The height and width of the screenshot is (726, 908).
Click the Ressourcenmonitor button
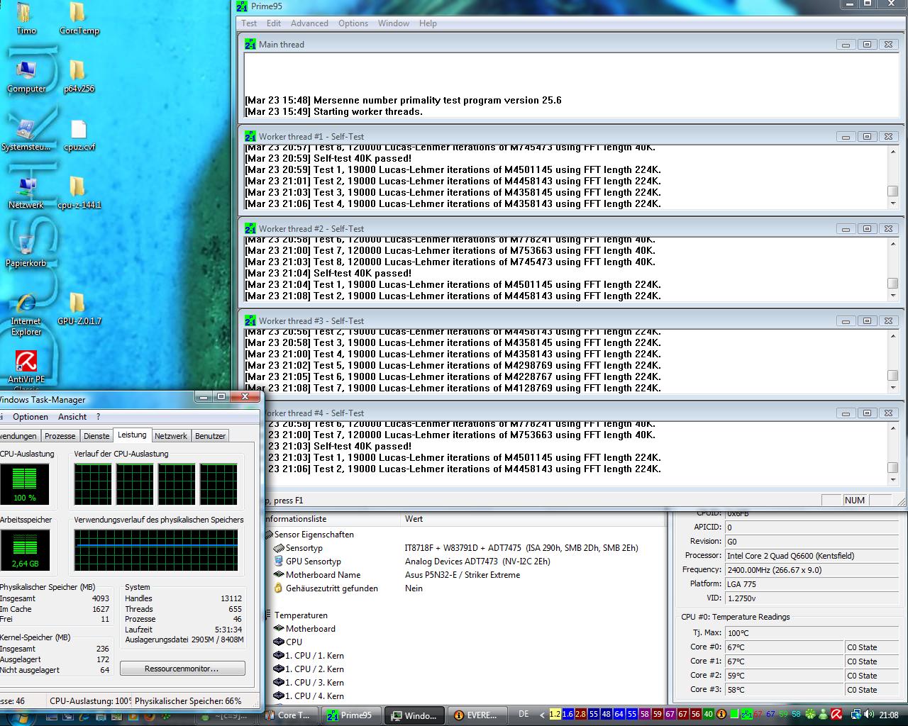(182, 669)
